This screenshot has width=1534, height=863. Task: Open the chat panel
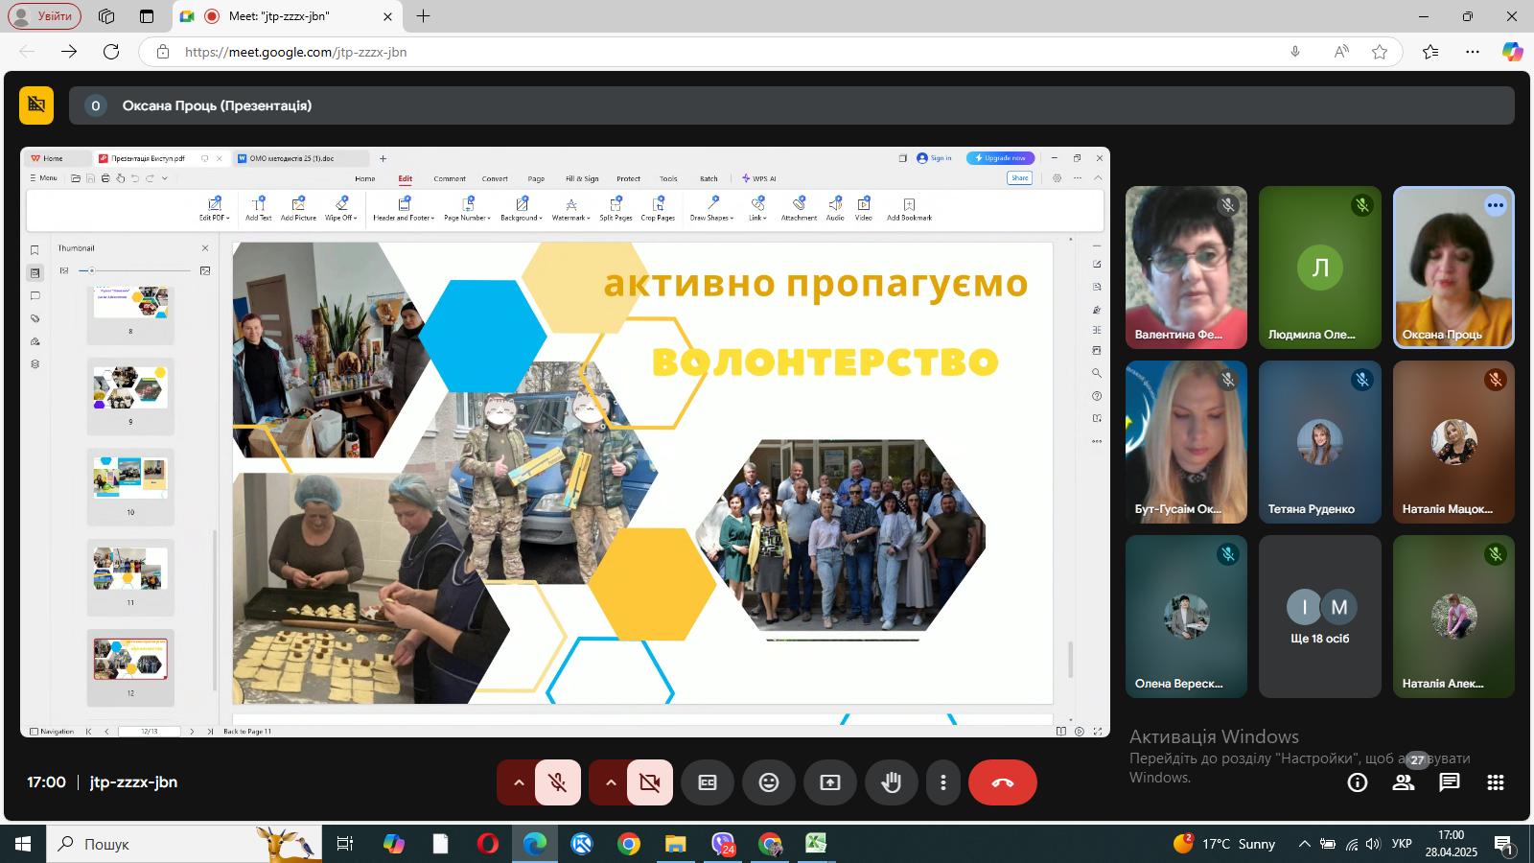point(1449,782)
